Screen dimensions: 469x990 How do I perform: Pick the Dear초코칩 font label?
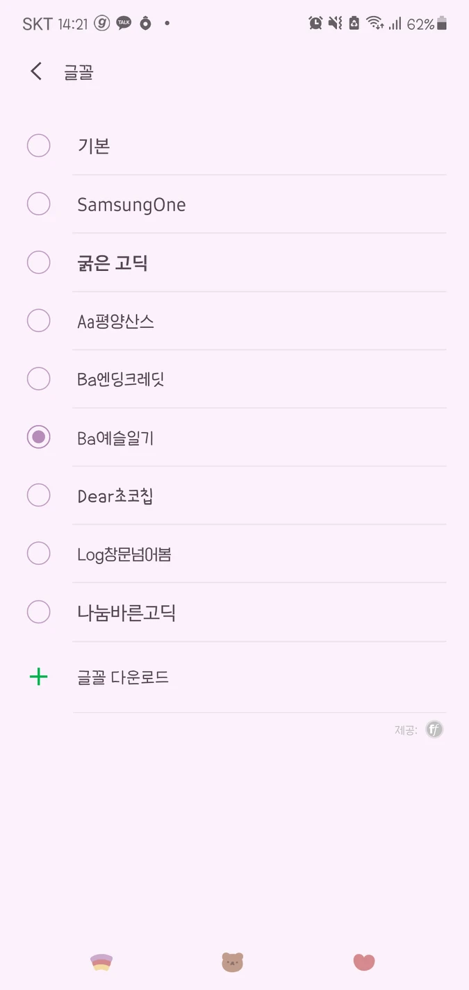pos(115,496)
